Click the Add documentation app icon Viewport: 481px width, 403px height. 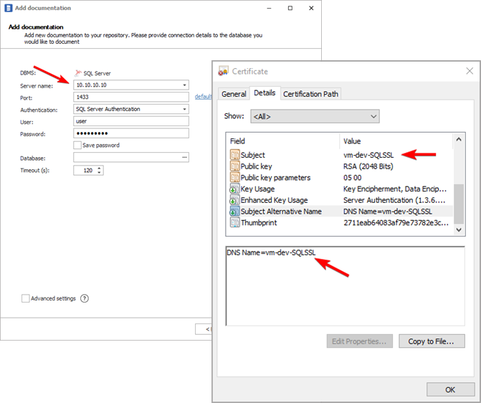pyautogui.click(x=9, y=8)
